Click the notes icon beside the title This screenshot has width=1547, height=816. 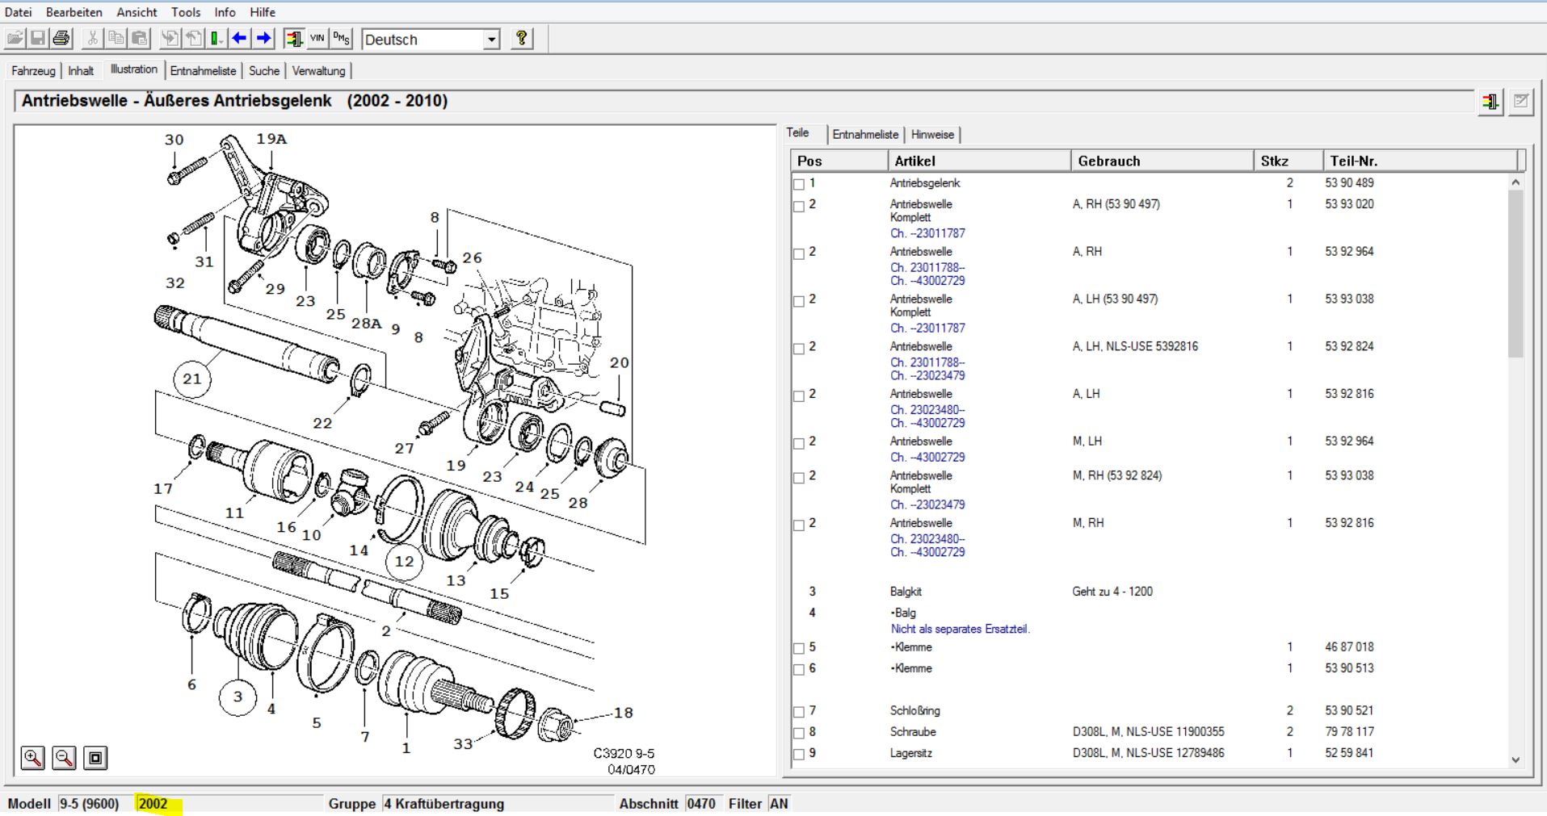click(x=1521, y=102)
